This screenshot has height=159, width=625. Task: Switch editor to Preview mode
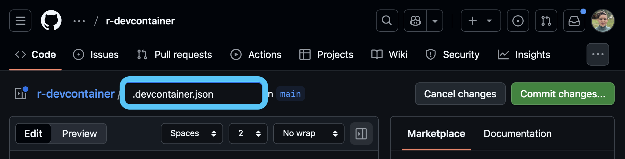coord(79,133)
